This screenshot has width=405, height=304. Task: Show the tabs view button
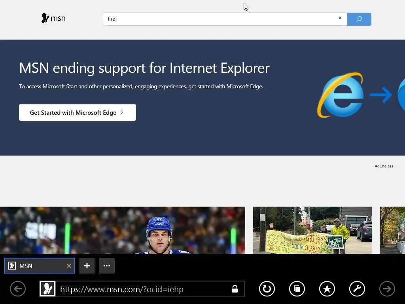pyautogui.click(x=297, y=289)
